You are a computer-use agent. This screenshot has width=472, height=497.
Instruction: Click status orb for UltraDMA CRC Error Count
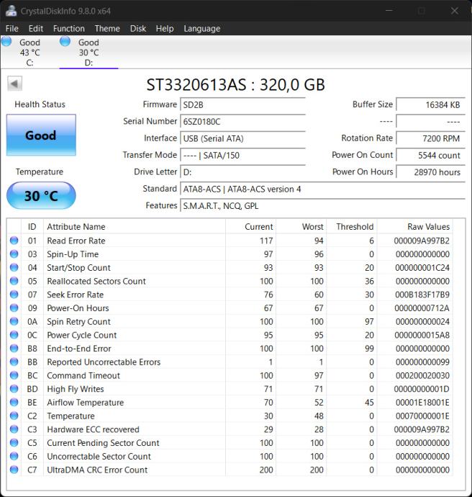(14, 470)
